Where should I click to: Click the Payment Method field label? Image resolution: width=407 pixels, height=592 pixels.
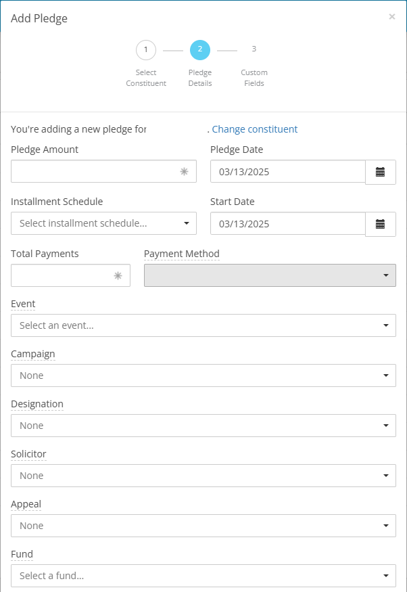[x=181, y=254]
